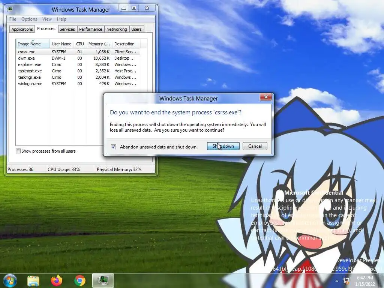Viewport: 384px width, 288px height.
Task: Switch to the Users tab
Action: pyautogui.click(x=136, y=29)
